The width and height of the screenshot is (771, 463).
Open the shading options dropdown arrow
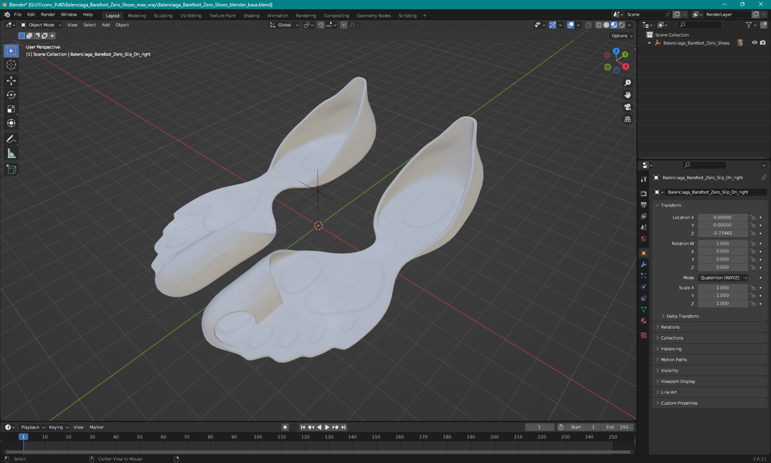pyautogui.click(x=630, y=25)
